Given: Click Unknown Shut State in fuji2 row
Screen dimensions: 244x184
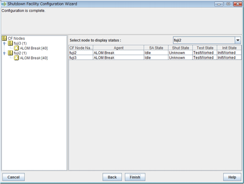Looking at the screenshot, I should pos(181,53).
